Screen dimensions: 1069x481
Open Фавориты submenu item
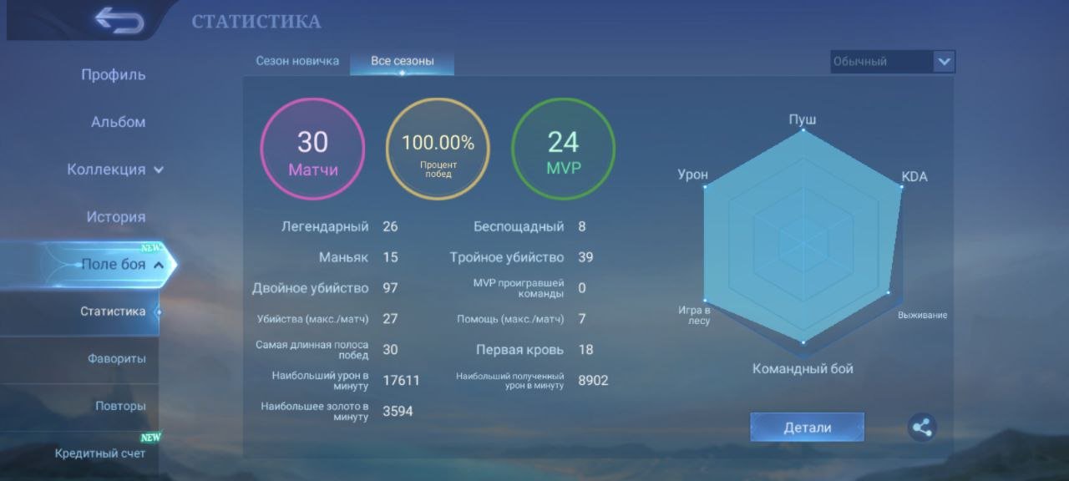[117, 358]
